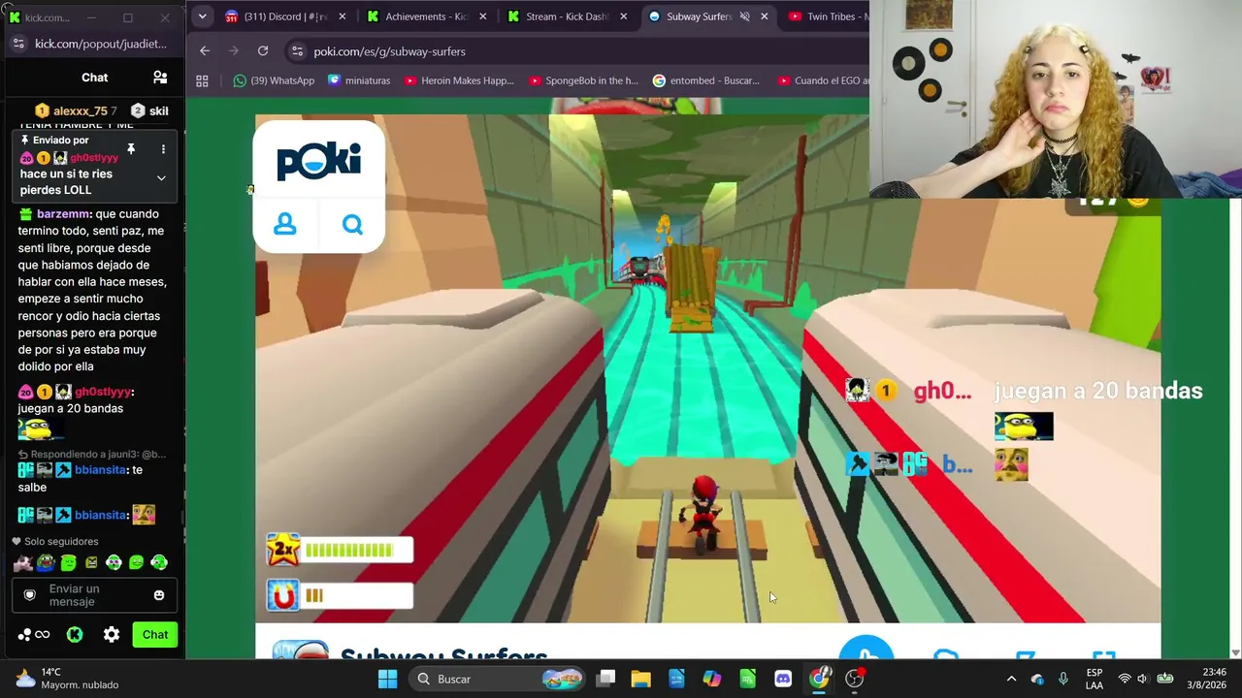1242x698 pixels.
Task: Open the browser tab search dropdown
Action: pyautogui.click(x=202, y=16)
